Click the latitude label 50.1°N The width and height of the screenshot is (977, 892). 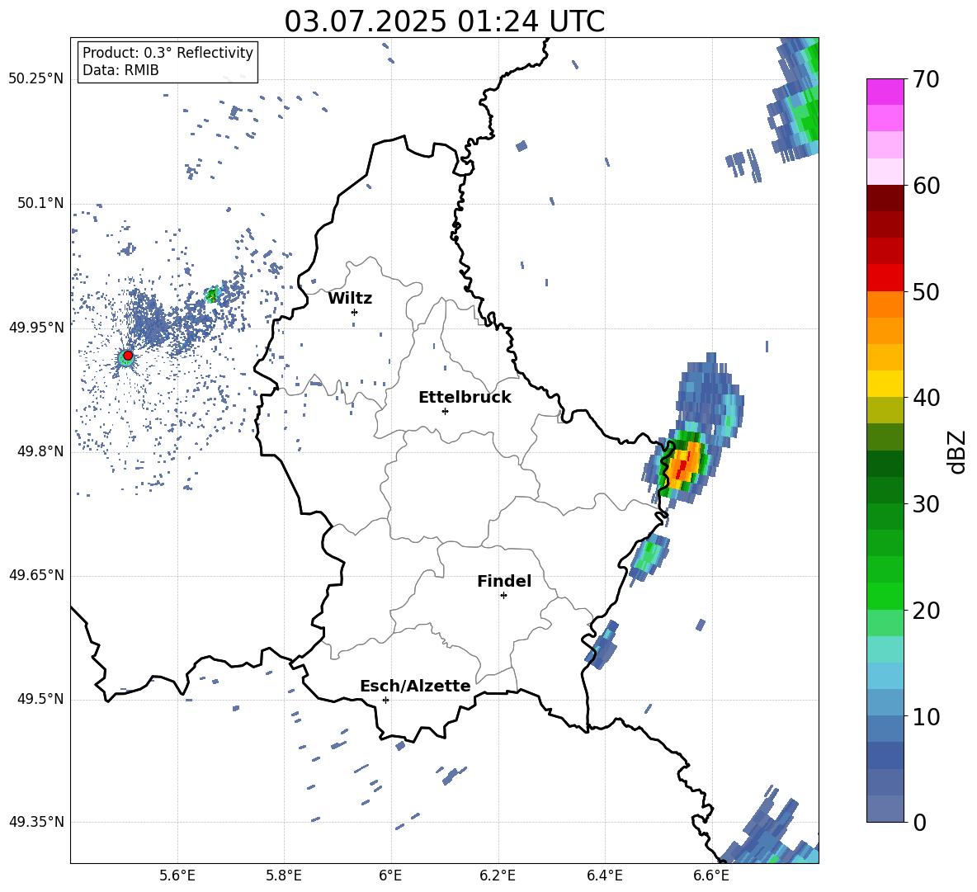pyautogui.click(x=40, y=203)
